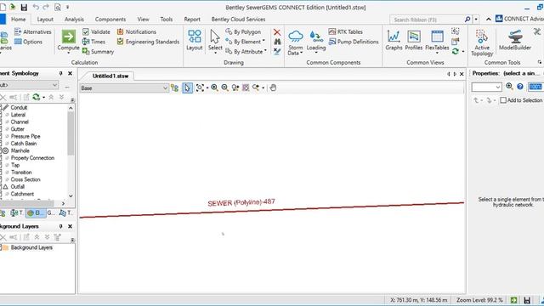Screen dimensions: 544x306
Task: Select the SEWER (Polyline)-487 line label
Action: [x=241, y=202]
